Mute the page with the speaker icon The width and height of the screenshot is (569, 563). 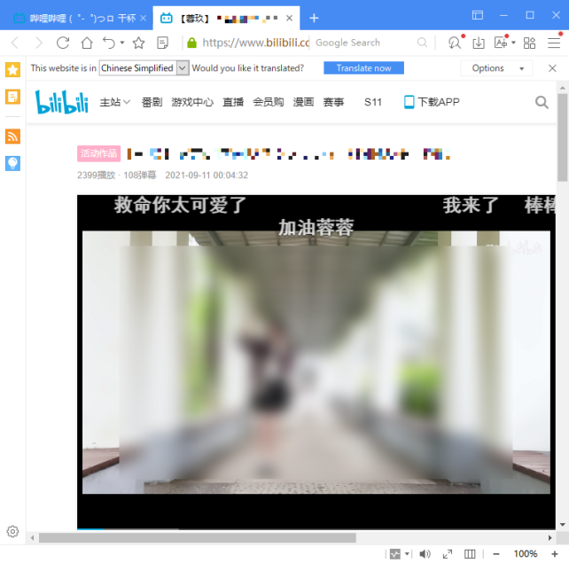pyautogui.click(x=425, y=554)
